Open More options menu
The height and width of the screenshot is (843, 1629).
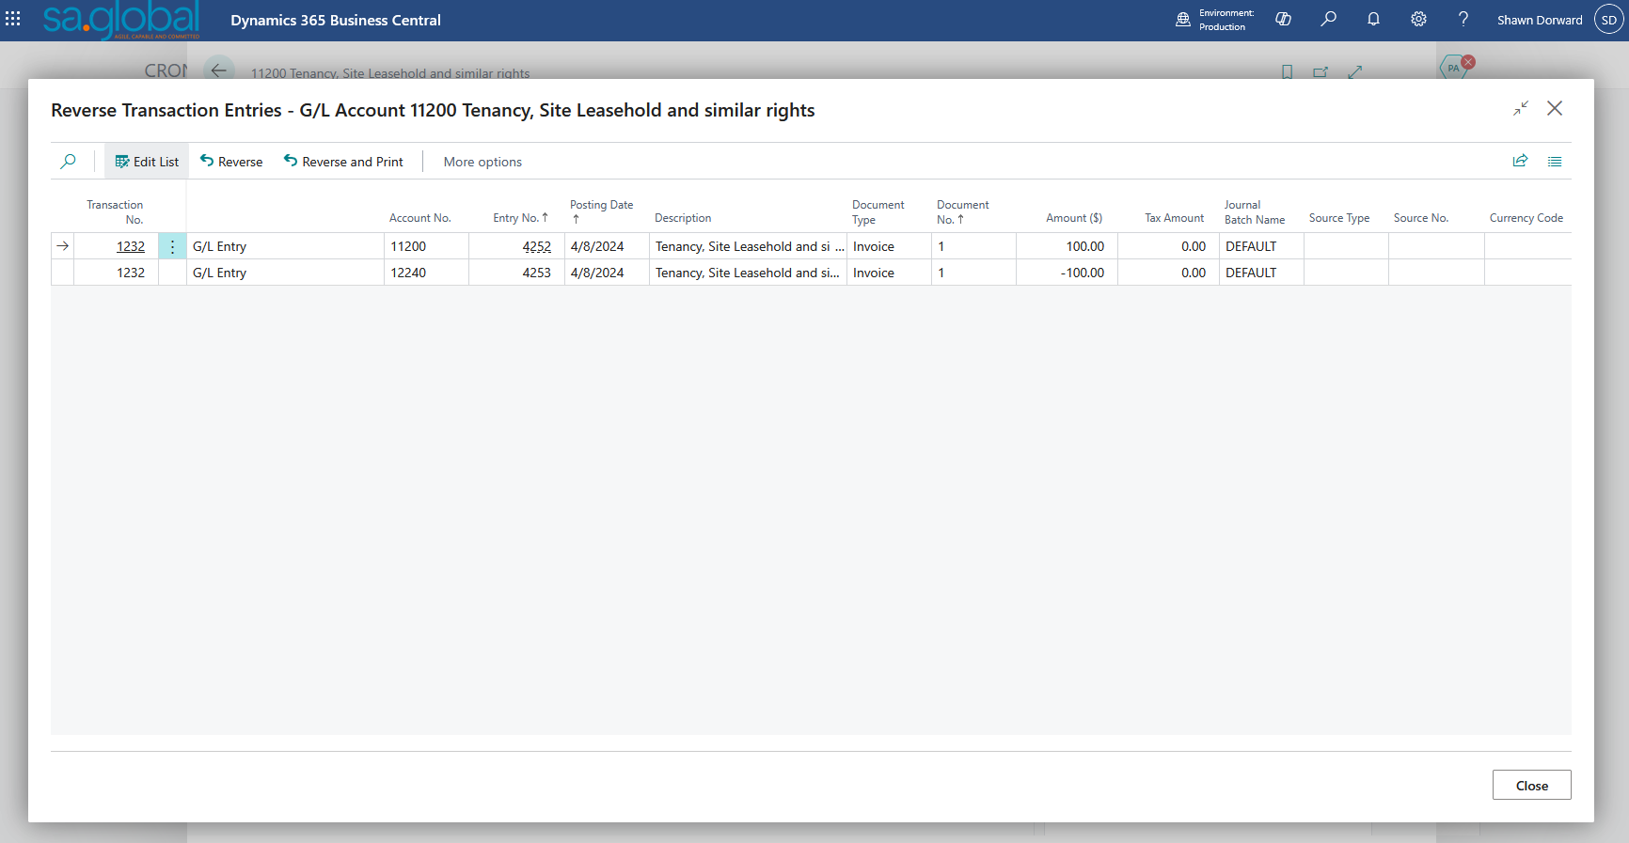tap(482, 162)
